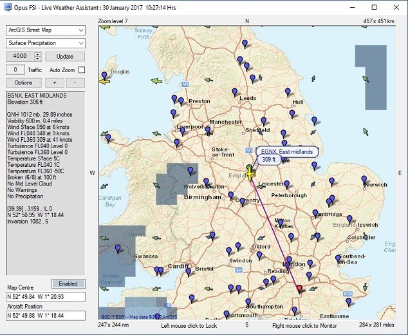Screen dimensions: 408x335
Task: Open the ArcGIS Street Map dropdown
Action: 46,30
